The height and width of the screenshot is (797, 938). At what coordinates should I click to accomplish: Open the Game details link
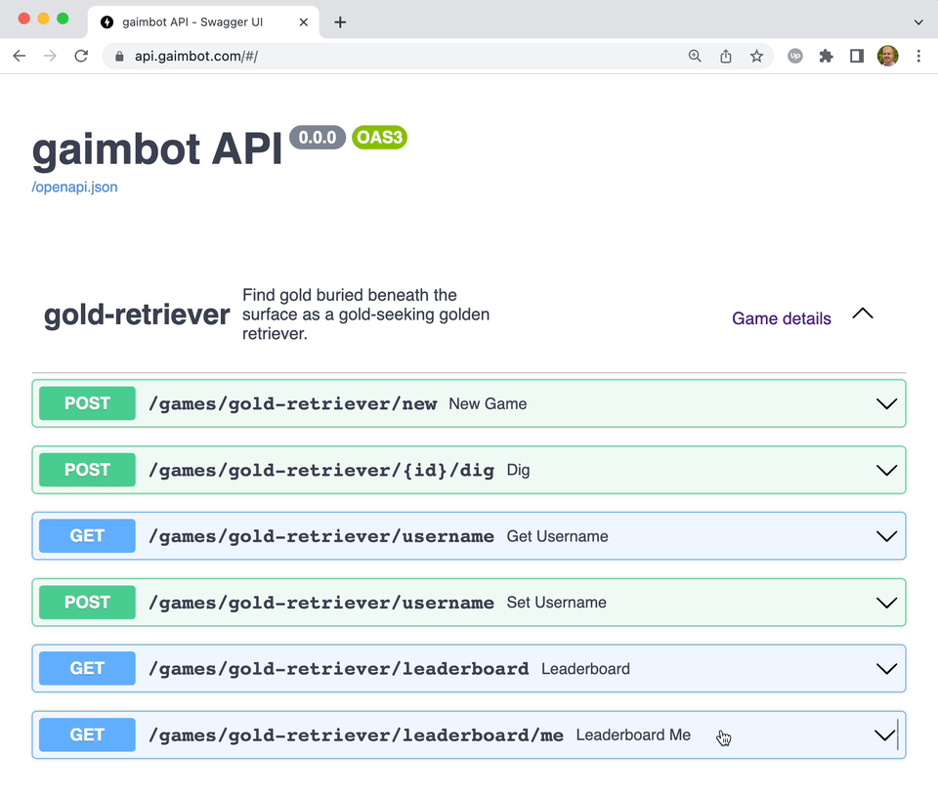pos(782,318)
